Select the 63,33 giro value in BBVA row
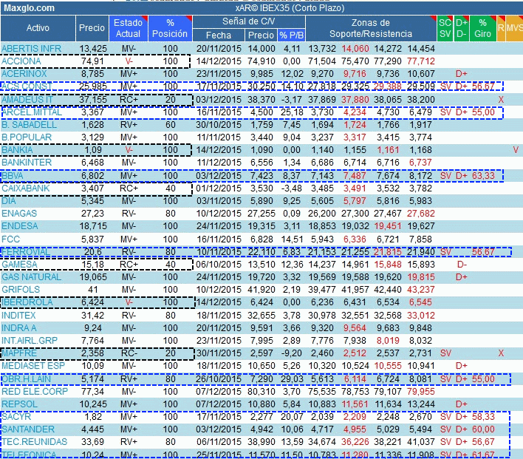 pyautogui.click(x=483, y=176)
